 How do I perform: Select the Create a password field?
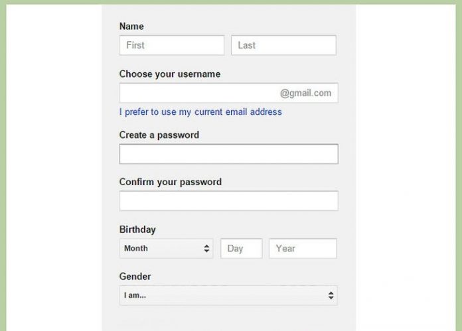pos(228,154)
